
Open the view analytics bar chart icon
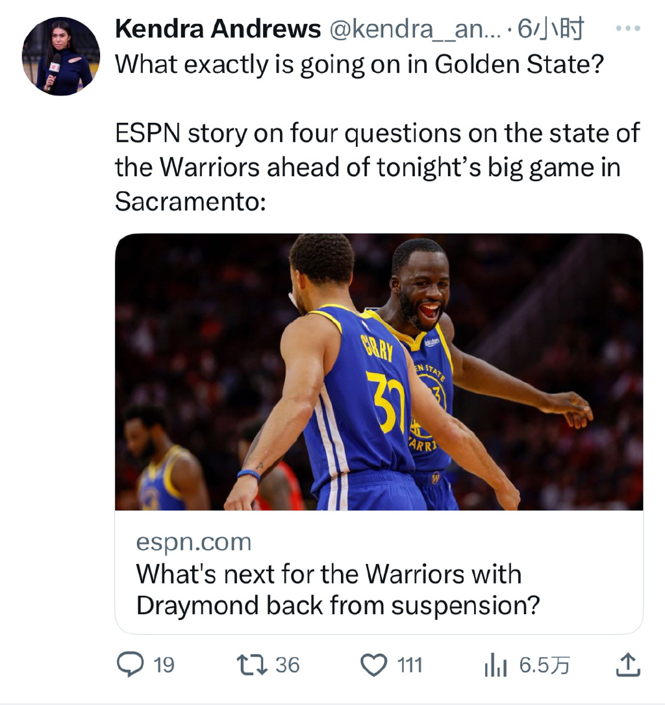[496, 665]
